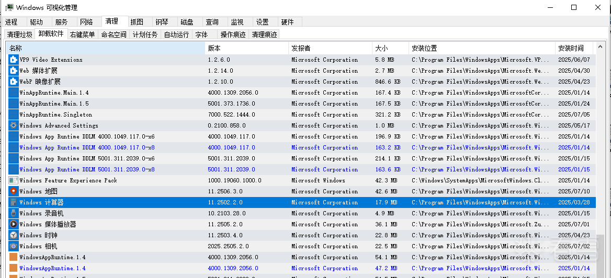Viewport: 611px width, 278px height.
Task: Click the 36.1 MB size cell
Action: (x=386, y=225)
